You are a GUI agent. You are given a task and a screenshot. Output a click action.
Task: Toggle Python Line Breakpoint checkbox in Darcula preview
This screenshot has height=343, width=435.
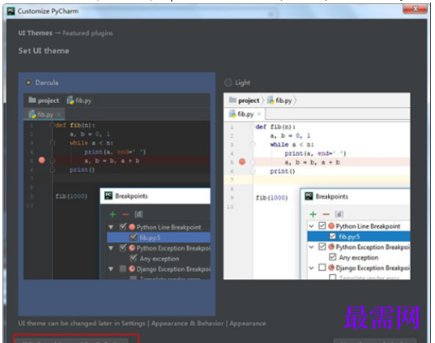click(123, 227)
